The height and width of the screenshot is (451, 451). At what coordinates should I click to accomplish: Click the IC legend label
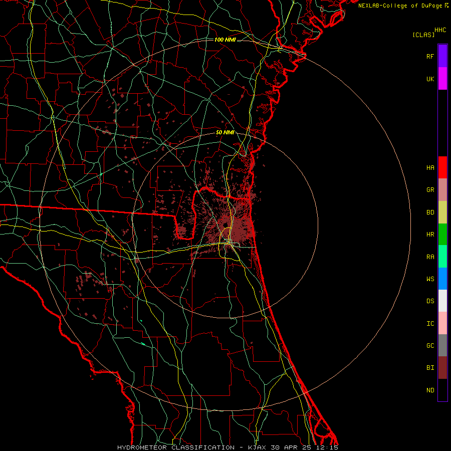(430, 323)
